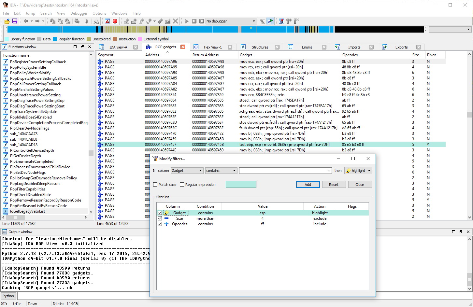
Task: Click the Open file toolbar icon
Action: point(7,21)
